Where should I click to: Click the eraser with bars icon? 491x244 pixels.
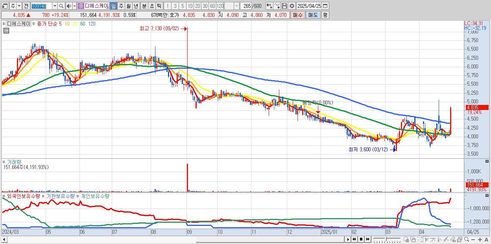click(x=453, y=239)
